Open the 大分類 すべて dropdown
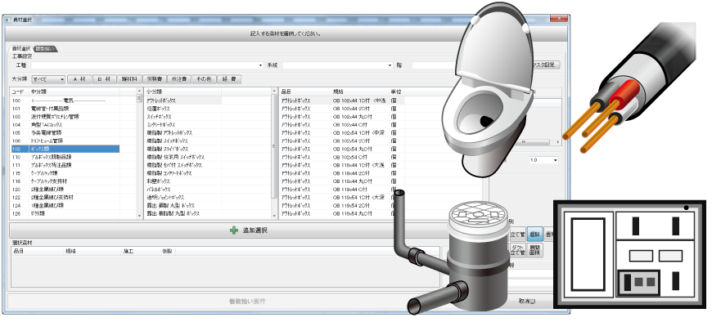The image size is (712, 322). (48, 79)
